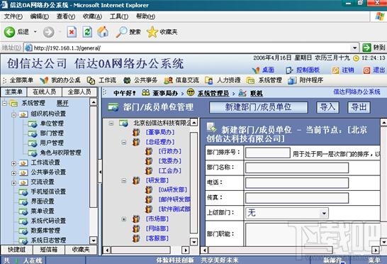This screenshot has height=264, width=387.
Task: Select [董事局办] department
Action: coord(160,132)
